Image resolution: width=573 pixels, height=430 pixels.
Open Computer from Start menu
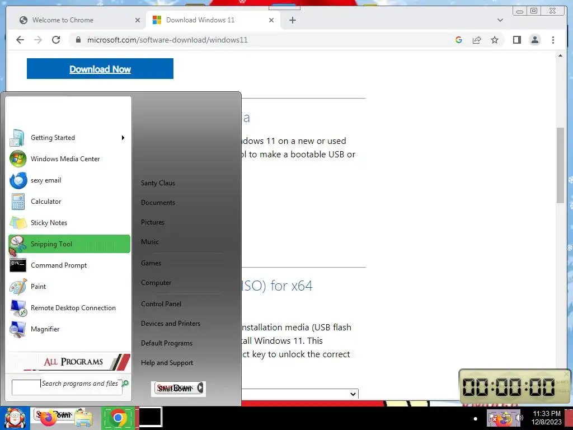(x=156, y=283)
